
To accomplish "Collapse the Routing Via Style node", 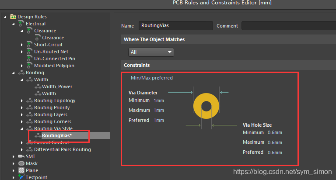I will (22, 128).
